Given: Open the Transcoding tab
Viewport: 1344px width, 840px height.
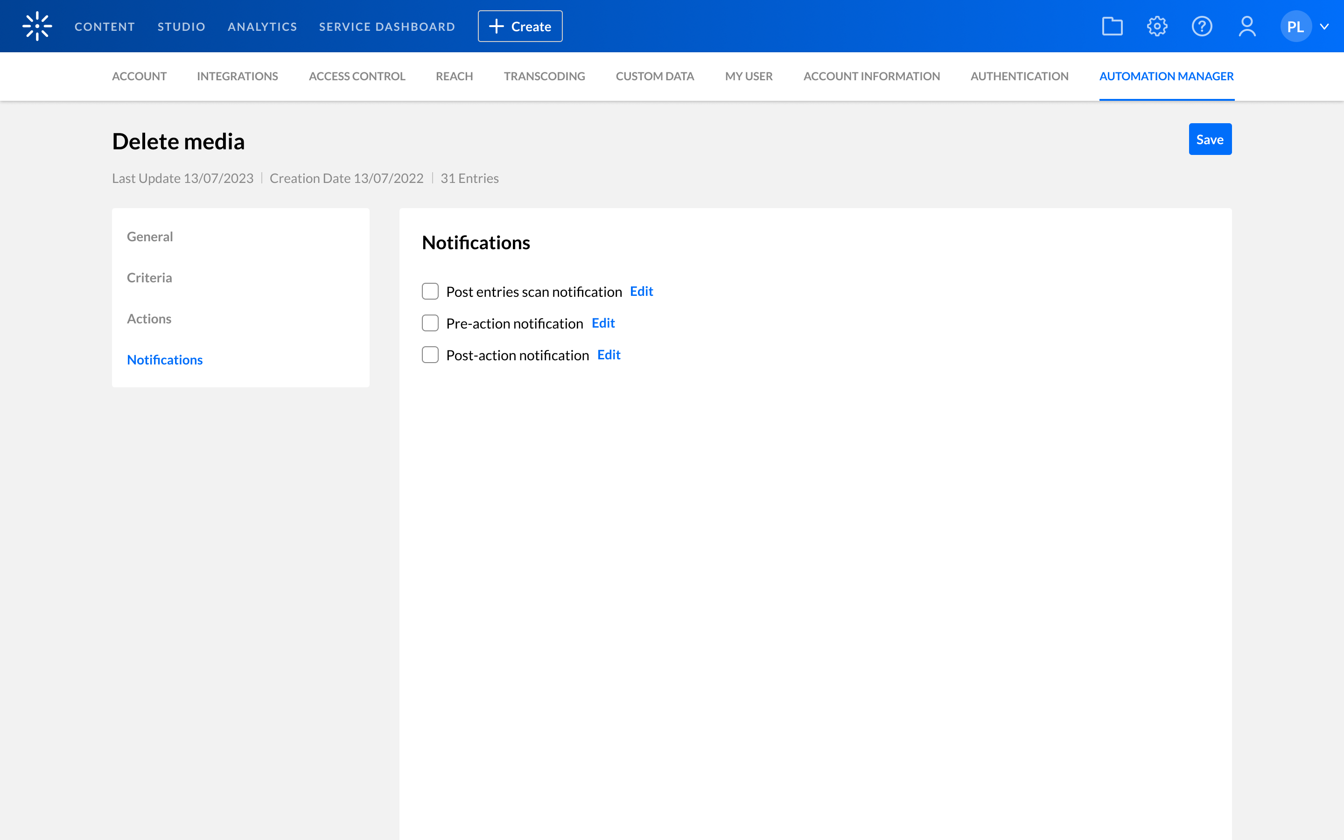Looking at the screenshot, I should click(x=544, y=76).
